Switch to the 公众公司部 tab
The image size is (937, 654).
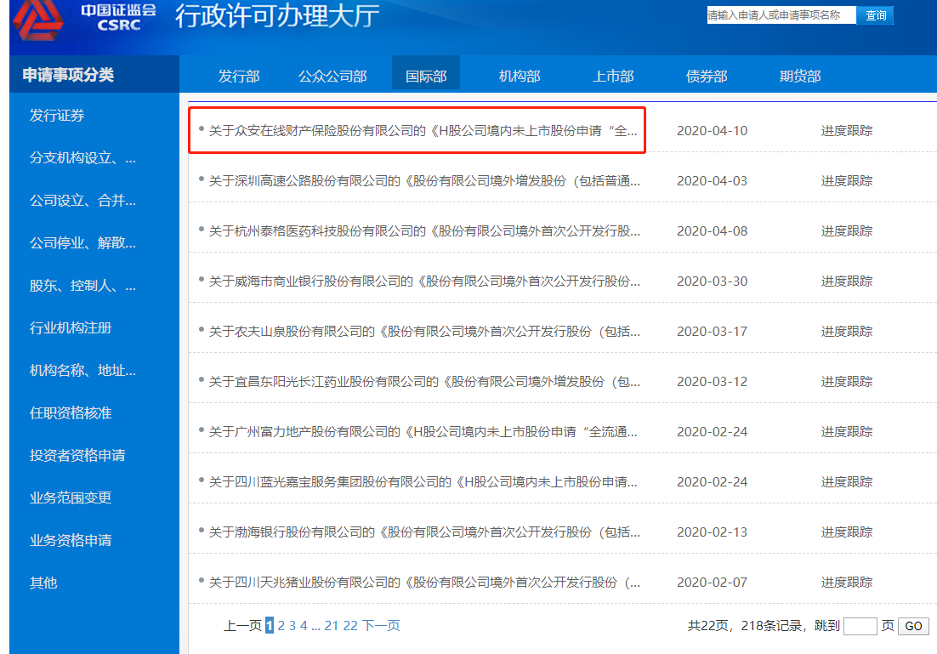332,76
